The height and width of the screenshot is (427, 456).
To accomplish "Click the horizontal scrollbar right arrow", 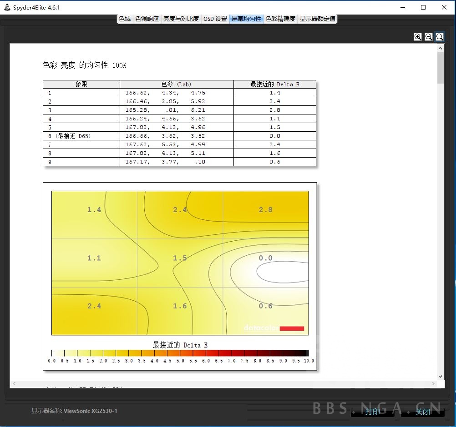I will pyautogui.click(x=433, y=383).
